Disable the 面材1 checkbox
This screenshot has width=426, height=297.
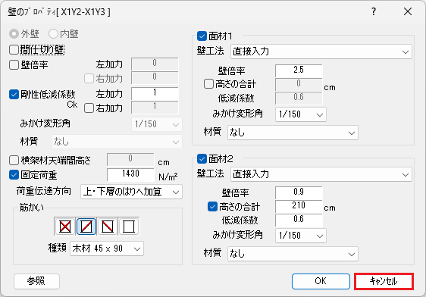pos(202,36)
